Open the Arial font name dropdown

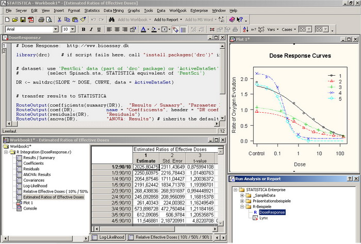[x=56, y=29]
